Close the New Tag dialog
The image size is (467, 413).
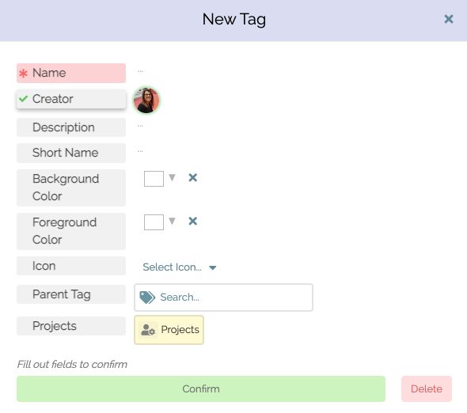click(449, 19)
